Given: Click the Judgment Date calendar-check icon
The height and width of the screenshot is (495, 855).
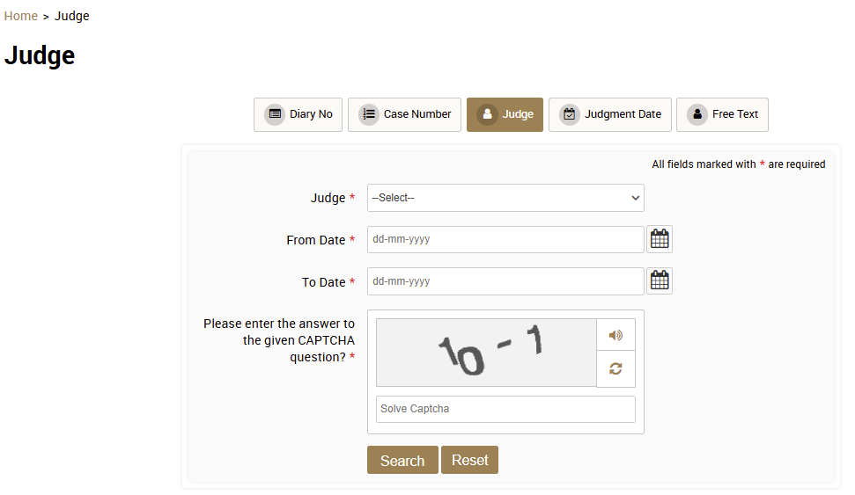Looking at the screenshot, I should click(x=570, y=114).
